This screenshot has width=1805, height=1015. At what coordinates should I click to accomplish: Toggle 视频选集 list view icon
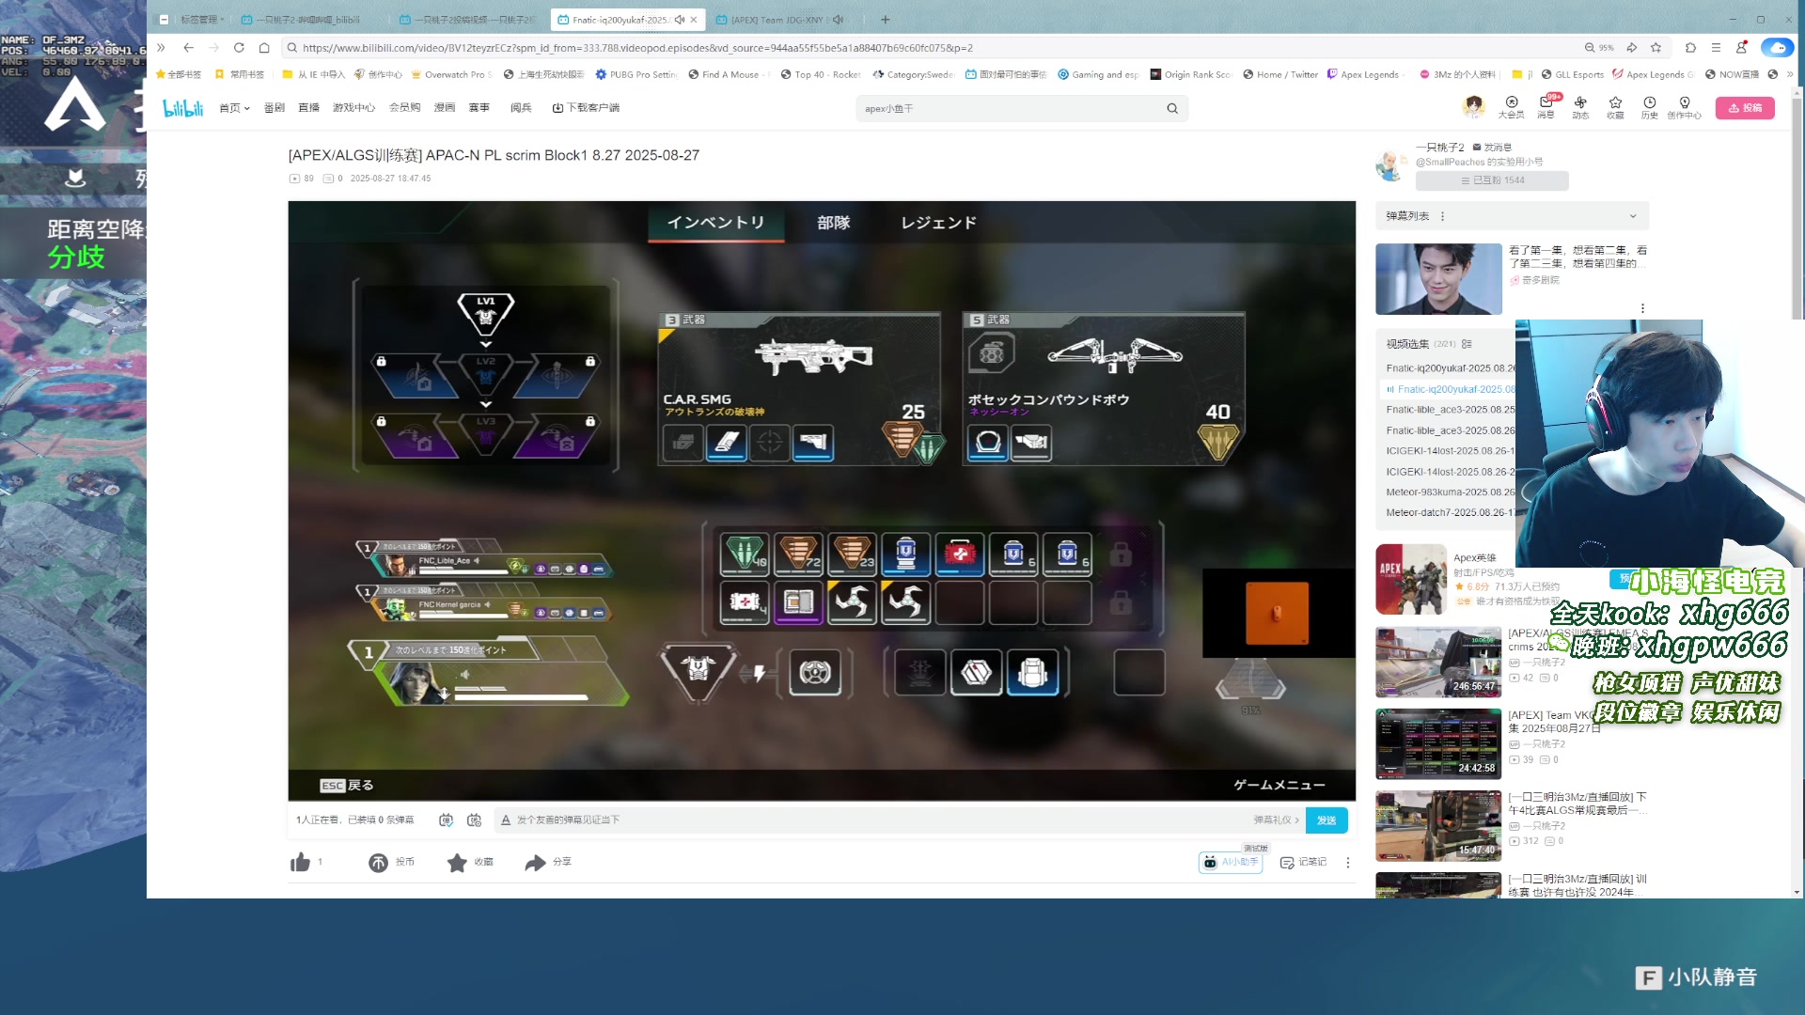[x=1467, y=344]
